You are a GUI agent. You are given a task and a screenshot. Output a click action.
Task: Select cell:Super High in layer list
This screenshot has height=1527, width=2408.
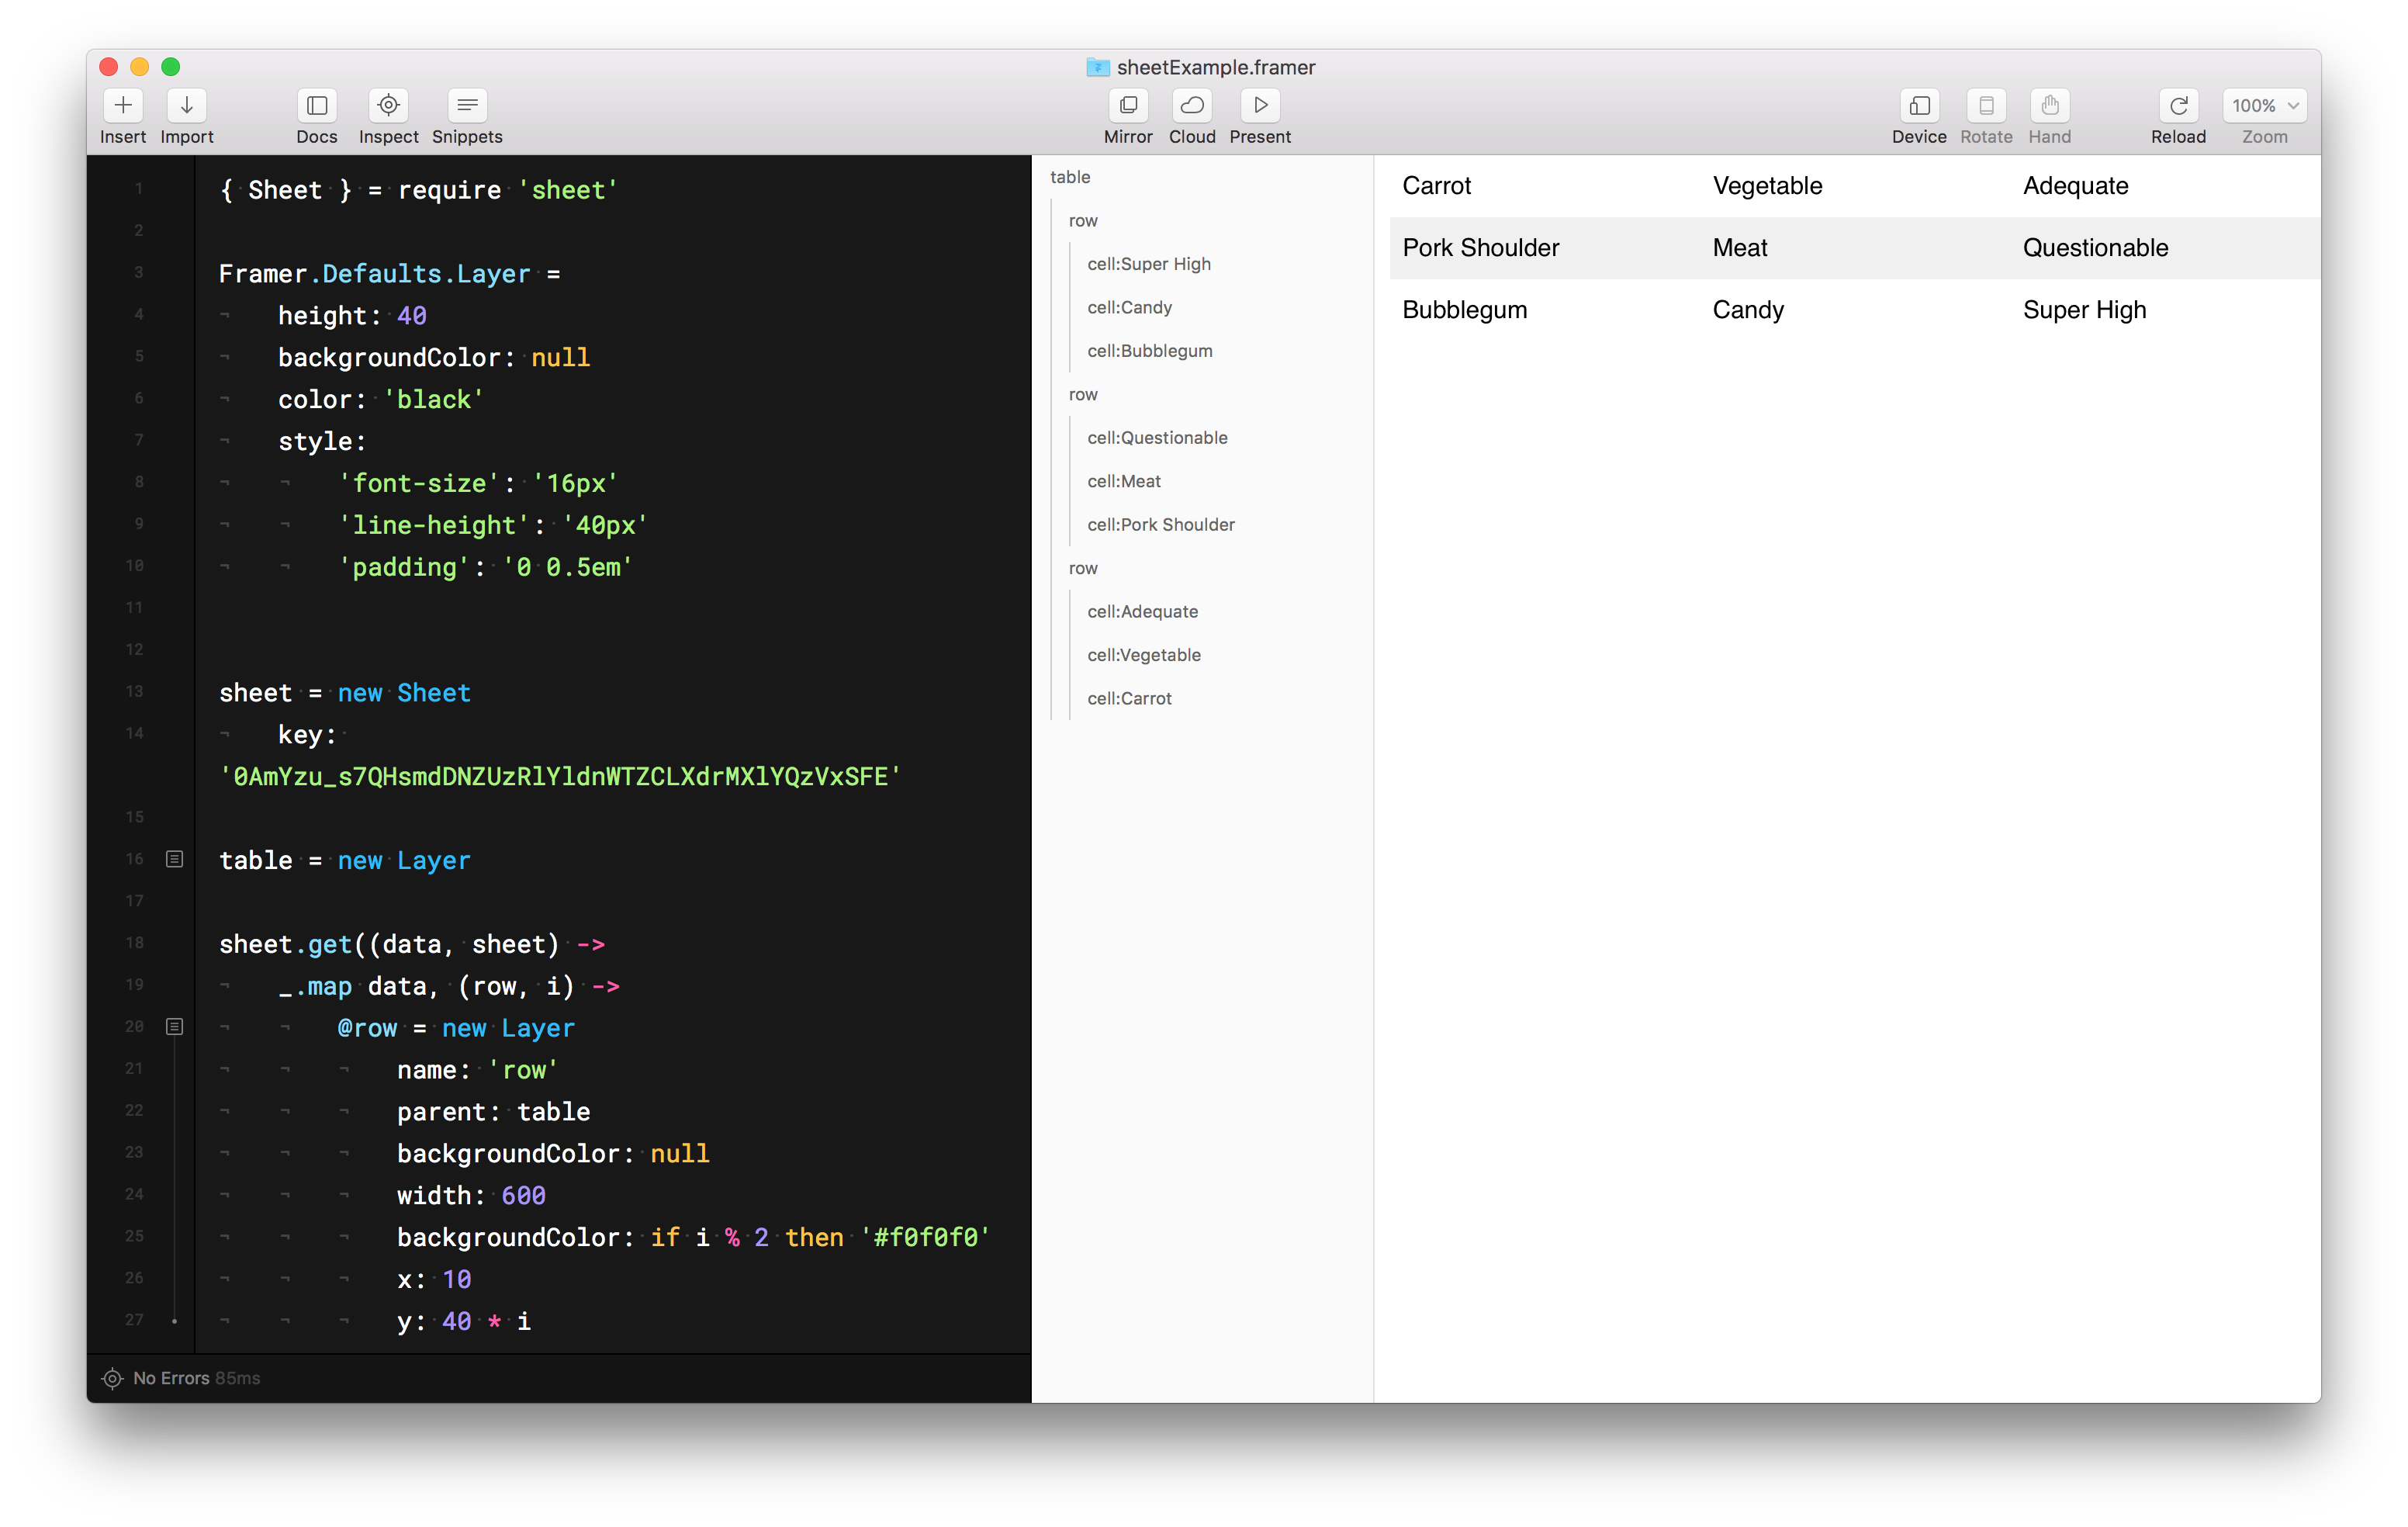click(x=1148, y=264)
